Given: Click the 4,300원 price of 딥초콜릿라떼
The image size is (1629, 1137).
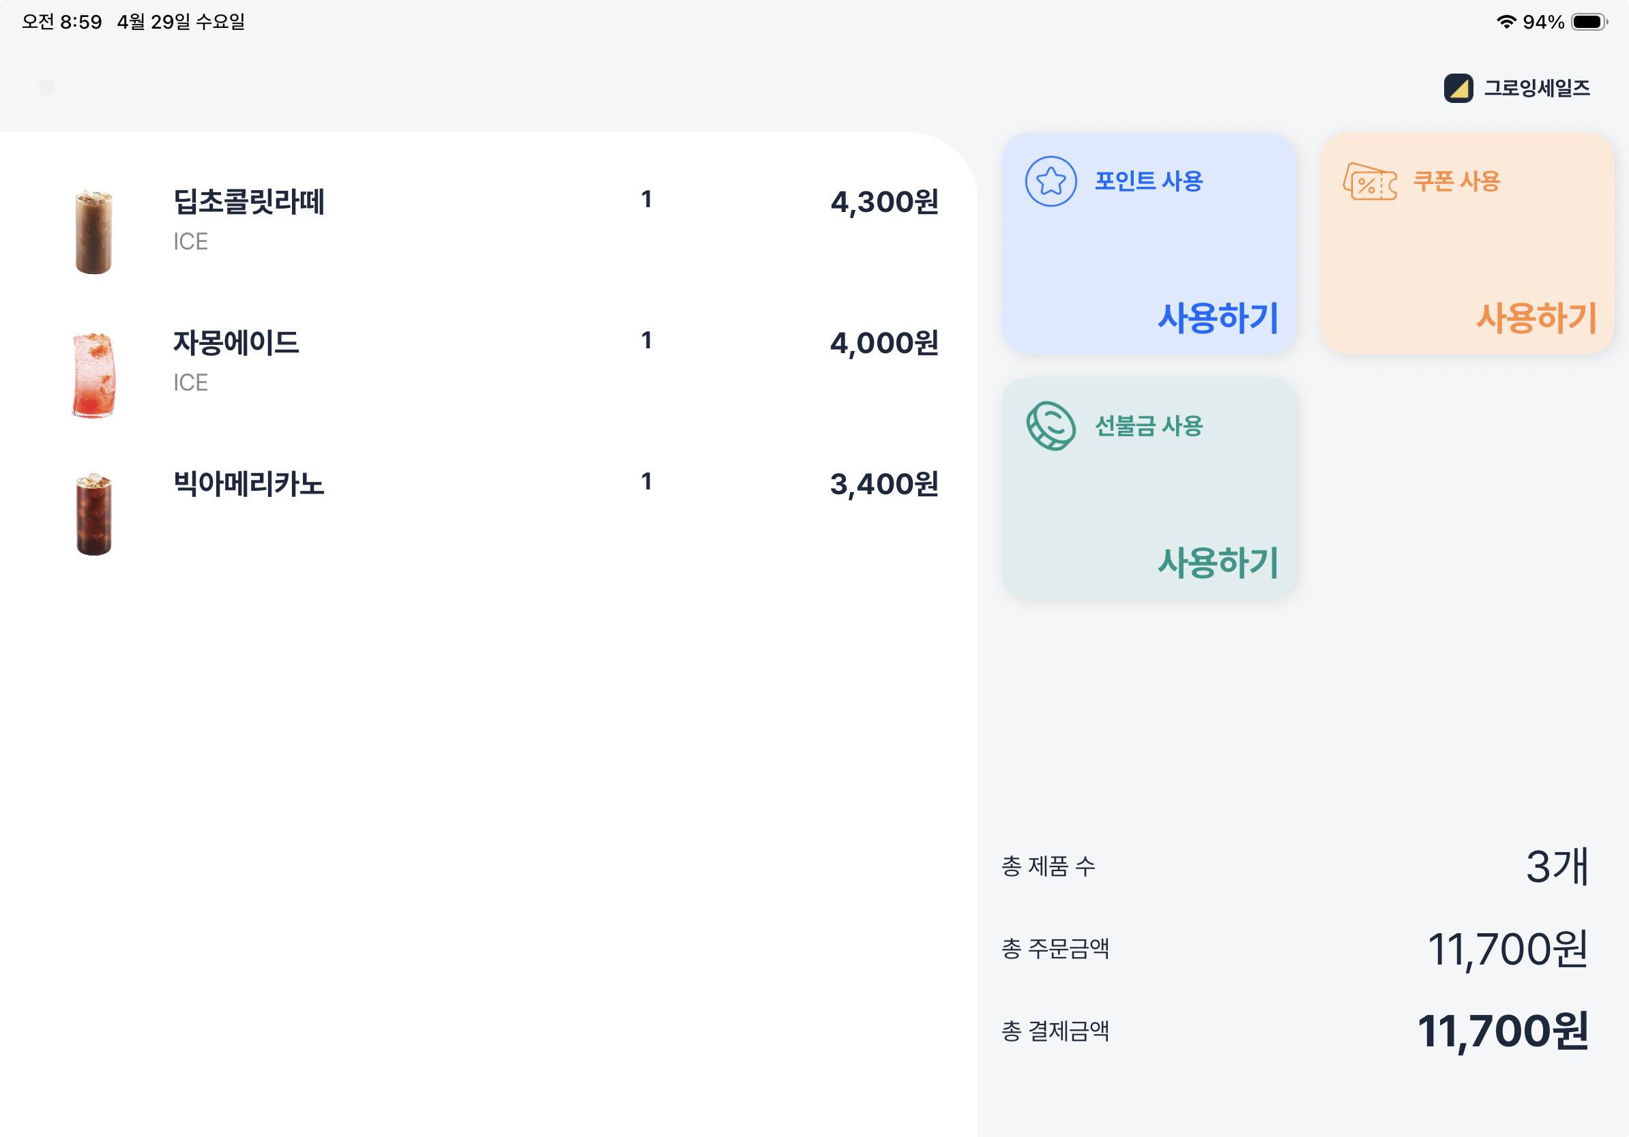Looking at the screenshot, I should [885, 202].
